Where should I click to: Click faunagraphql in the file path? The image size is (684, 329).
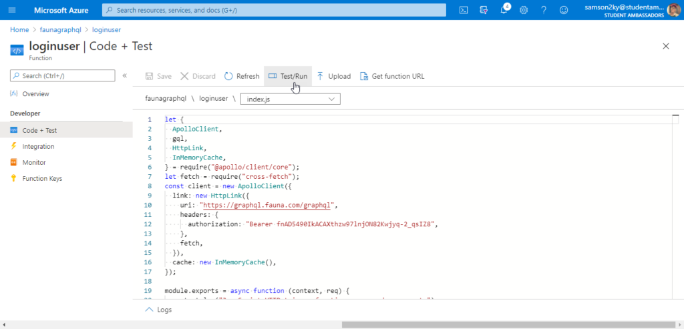166,99
